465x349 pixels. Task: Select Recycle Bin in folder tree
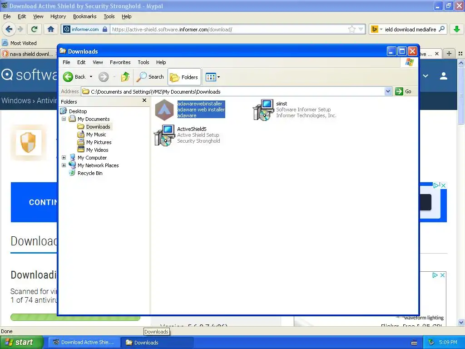click(90, 173)
